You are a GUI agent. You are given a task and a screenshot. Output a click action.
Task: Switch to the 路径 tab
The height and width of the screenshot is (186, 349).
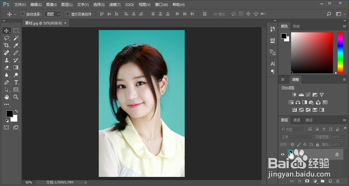click(x=309, y=120)
